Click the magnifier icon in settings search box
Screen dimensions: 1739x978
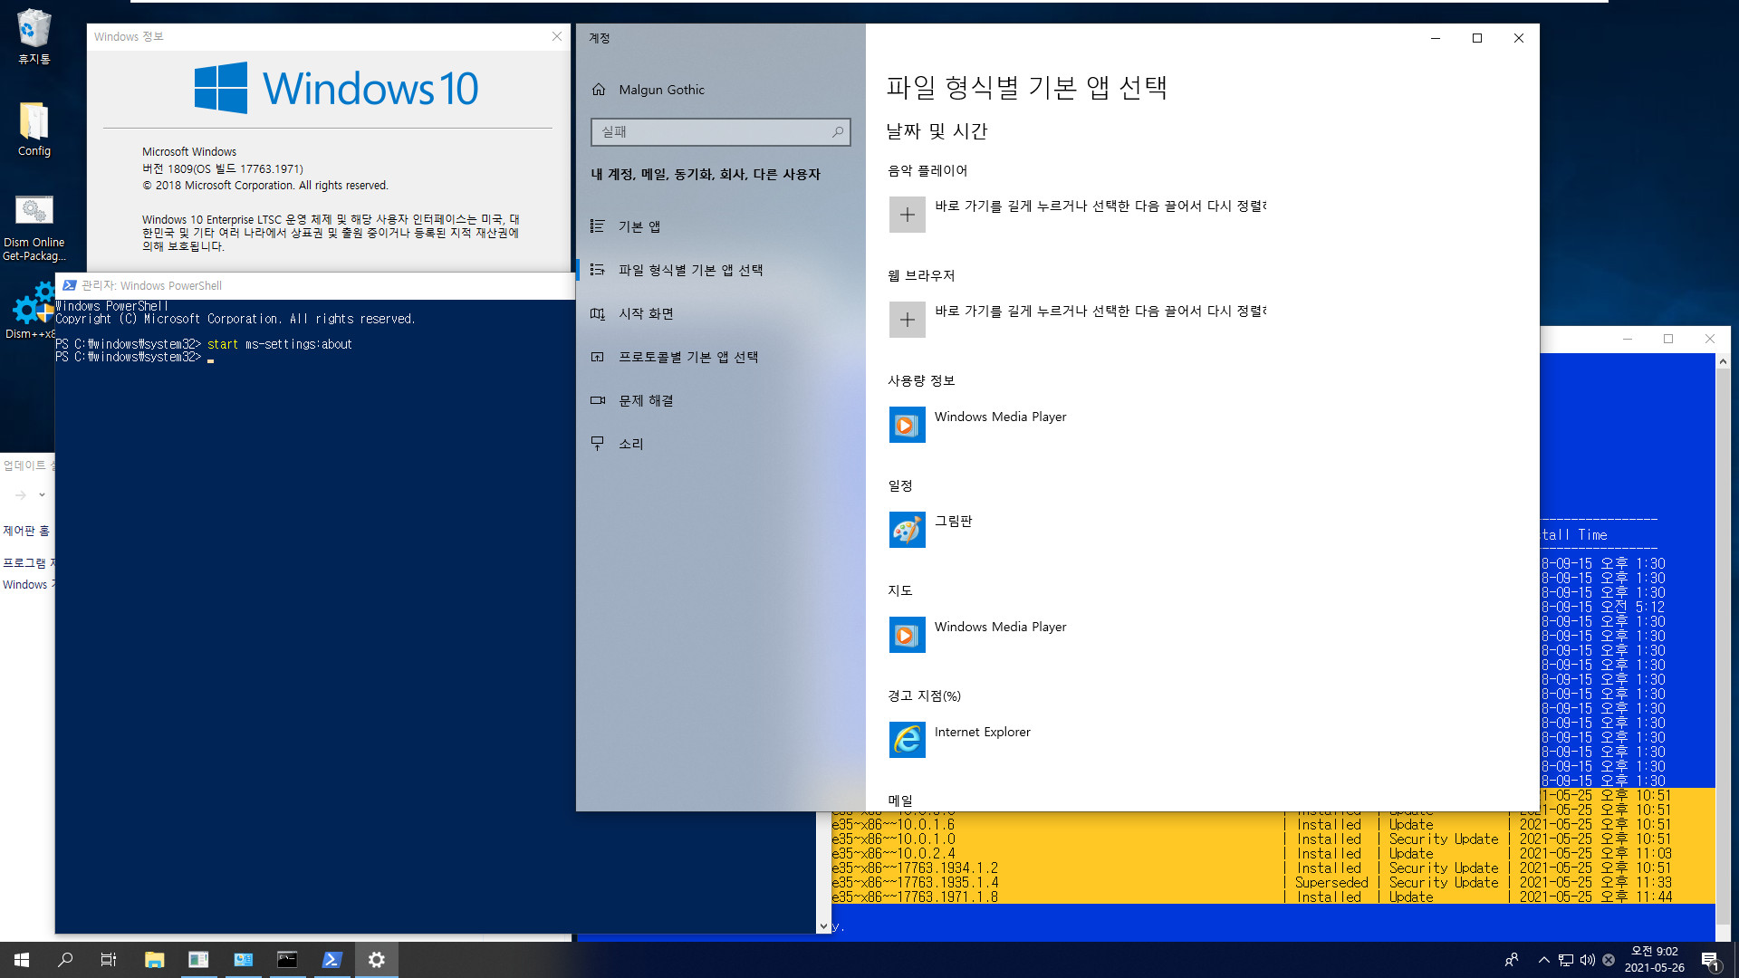(x=838, y=132)
